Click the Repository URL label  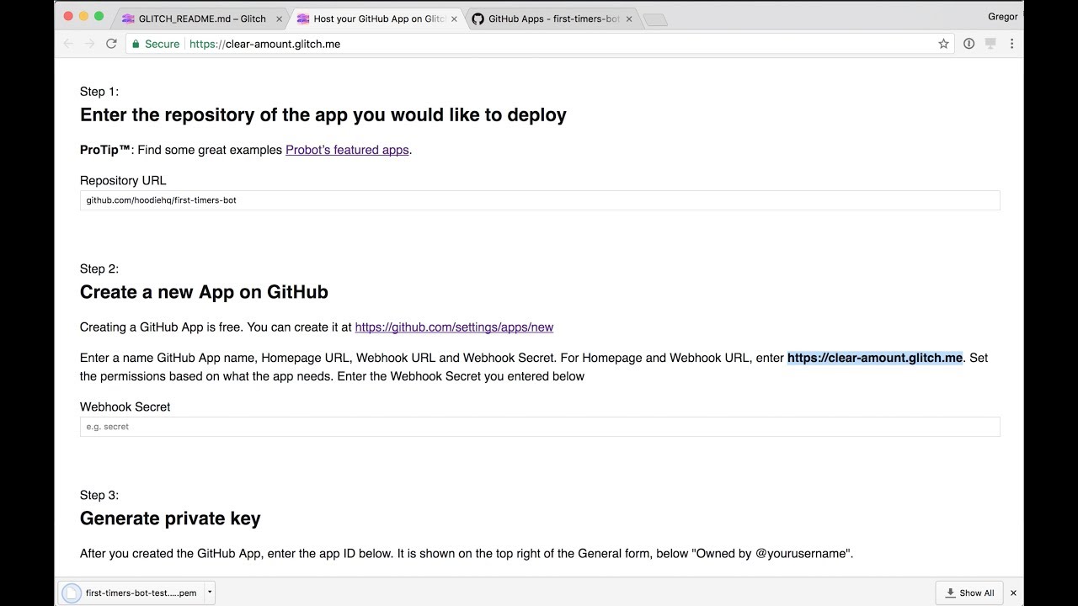click(x=123, y=180)
